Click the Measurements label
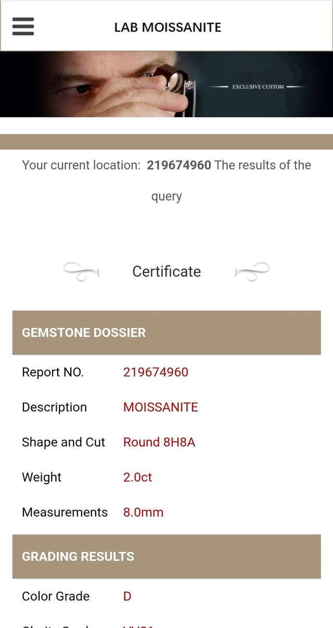This screenshot has height=628, width=333. click(x=65, y=512)
